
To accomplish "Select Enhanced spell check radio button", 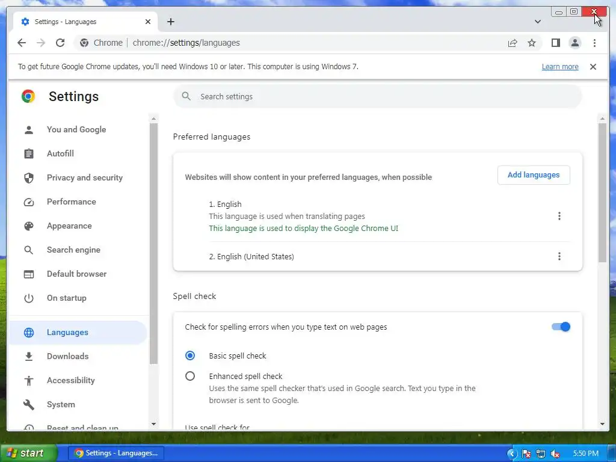I will click(189, 377).
